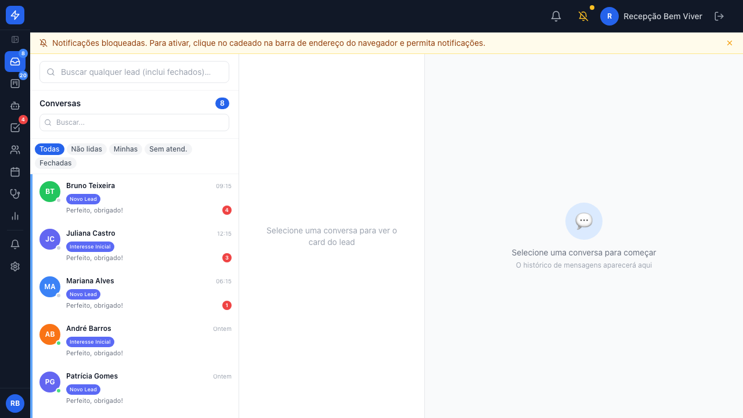Open the contacts people icon
743x418 pixels.
(x=15, y=150)
